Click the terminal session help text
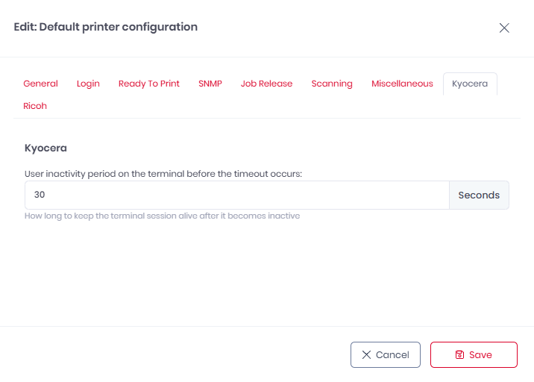534x382 pixels. click(x=162, y=216)
